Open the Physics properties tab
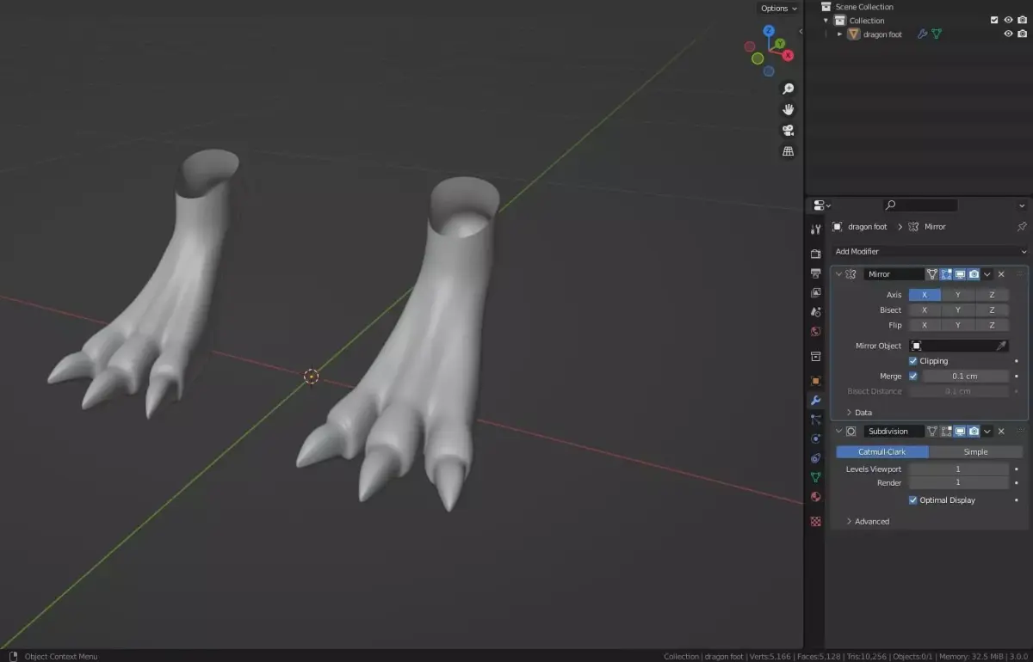Viewport: 1033px width, 662px height. [816, 438]
